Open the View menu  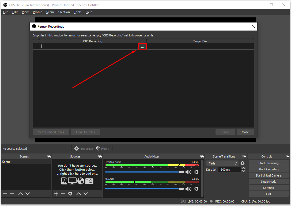tap(25, 12)
